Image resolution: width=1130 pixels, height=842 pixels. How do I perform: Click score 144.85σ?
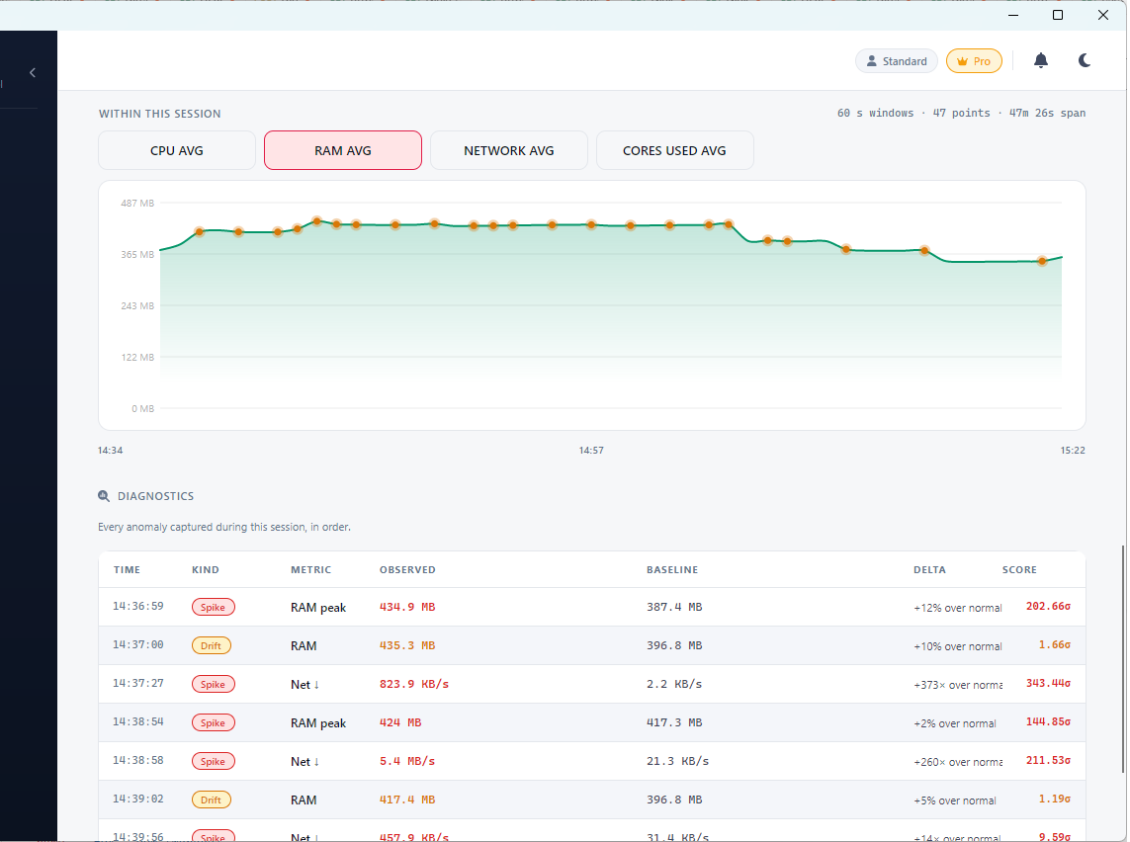1049,721
